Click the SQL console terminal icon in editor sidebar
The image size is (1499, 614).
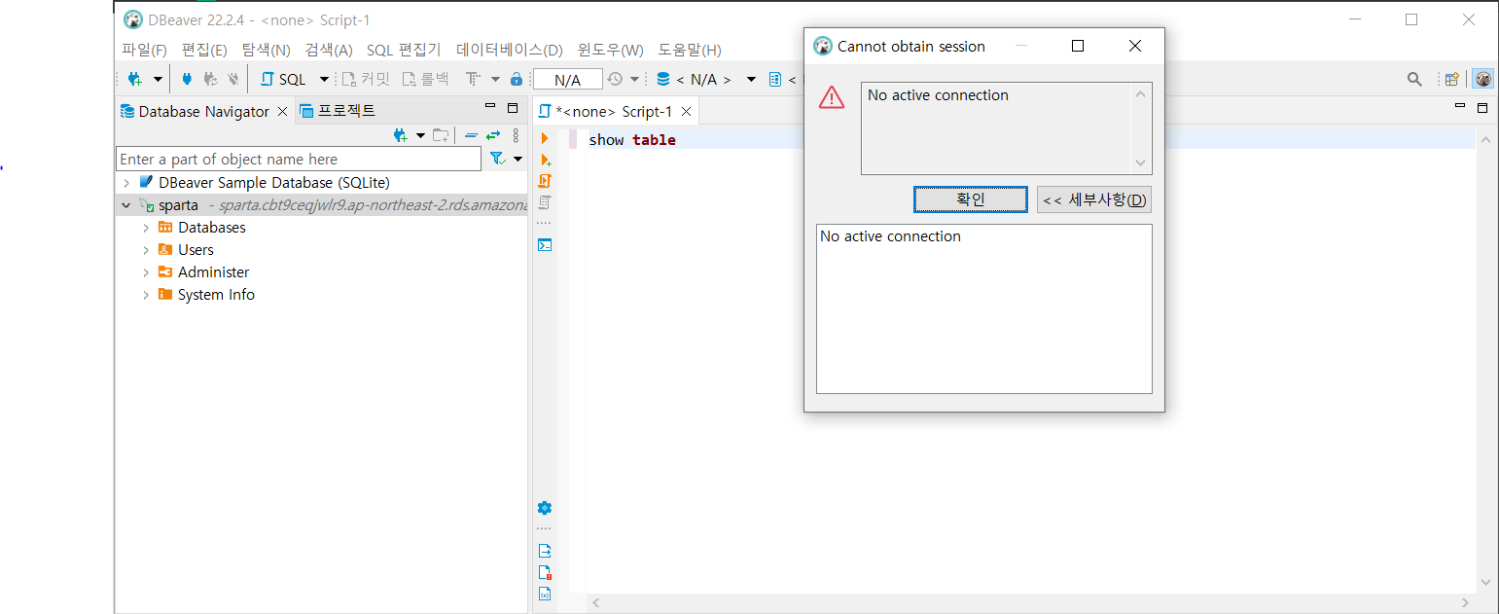coord(545,245)
